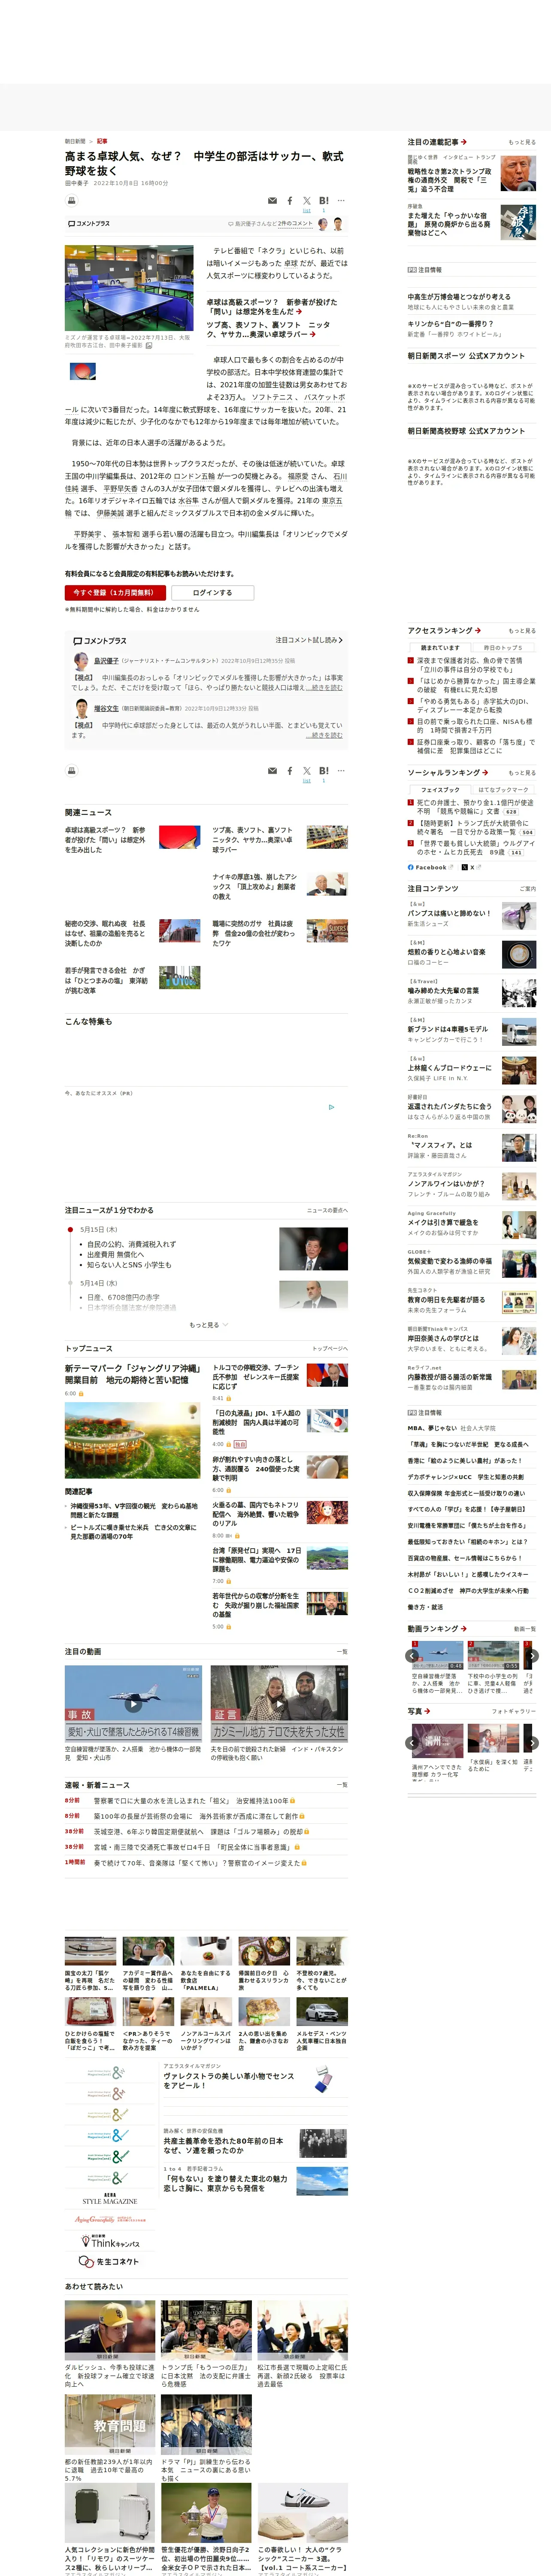Switch to the フェイスブック tab
Viewport: 551px width, 2576px height.
pos(440,790)
